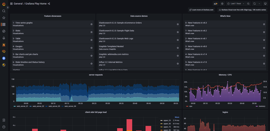Screen dimensions: 270x131
Task: Open Grafana Cloud now free link
Action: (x=242, y=10)
